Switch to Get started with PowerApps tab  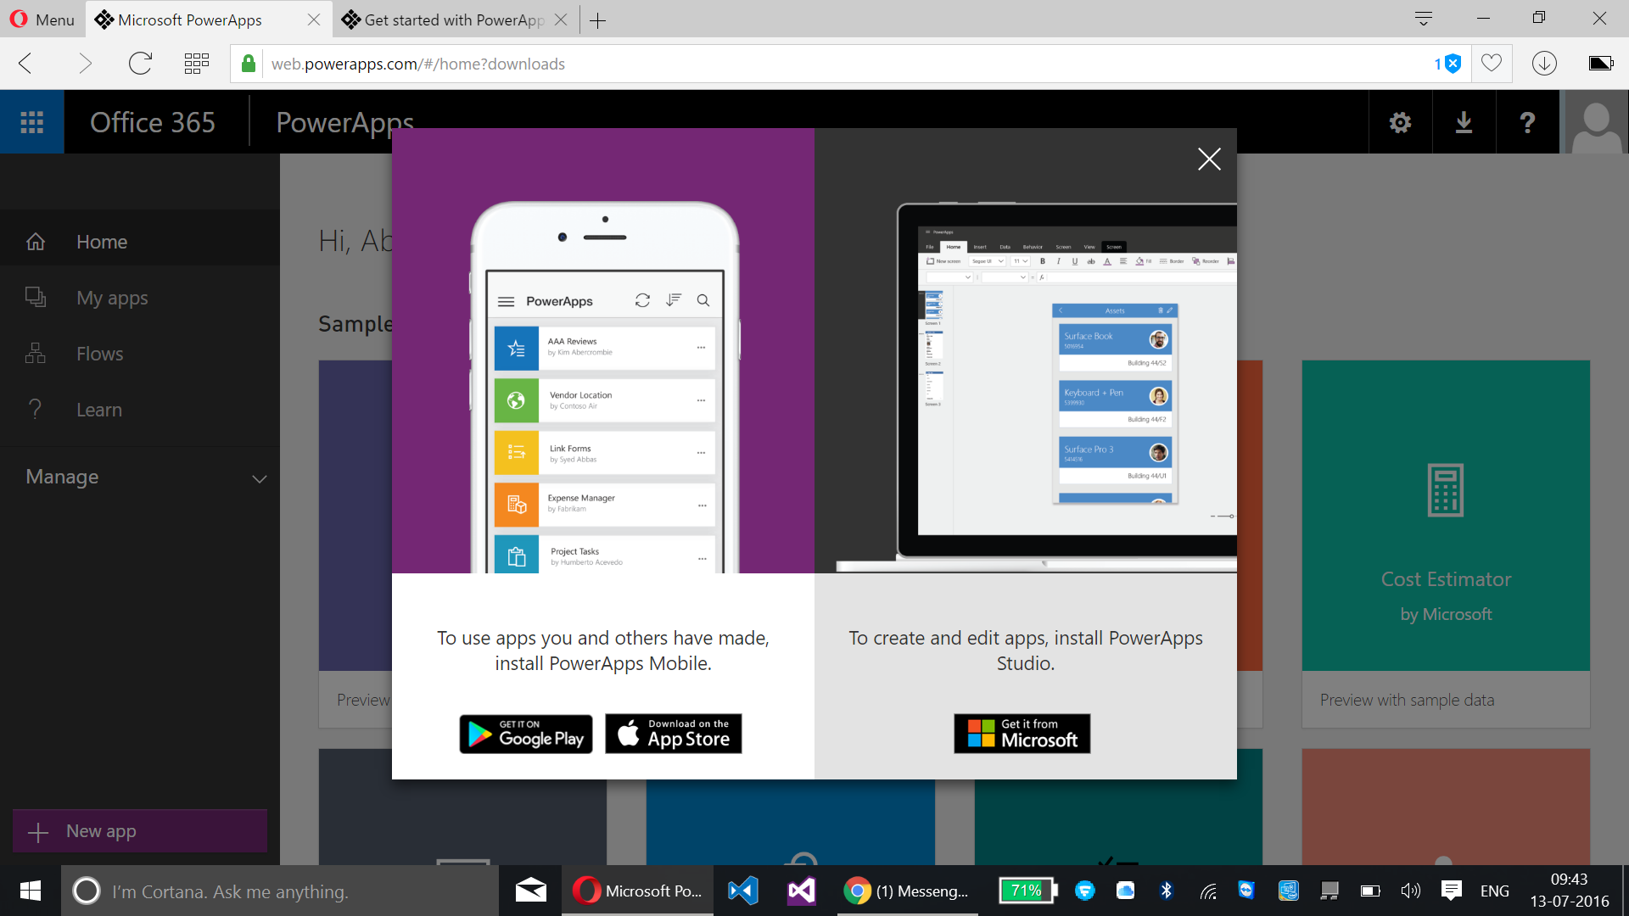[454, 20]
